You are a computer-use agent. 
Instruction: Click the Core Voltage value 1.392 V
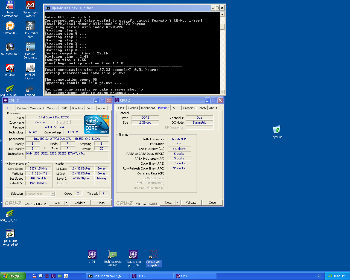[x=73, y=132]
